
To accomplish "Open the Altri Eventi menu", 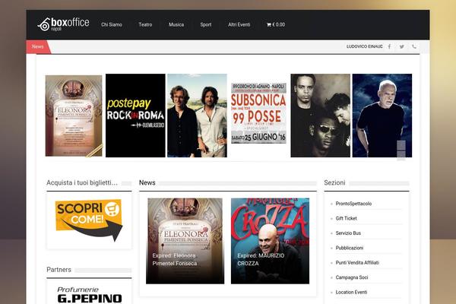I will 239,25.
